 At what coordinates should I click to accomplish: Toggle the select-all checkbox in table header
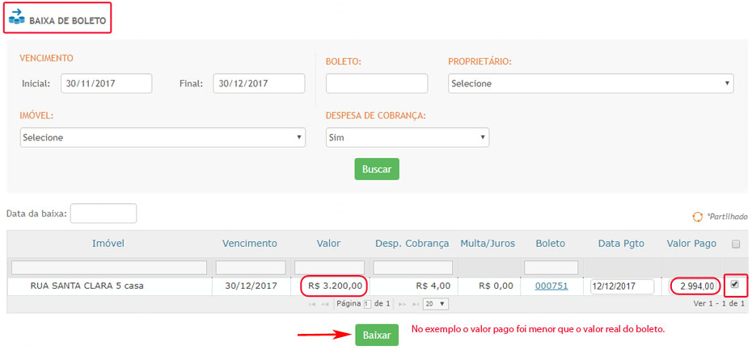[734, 244]
